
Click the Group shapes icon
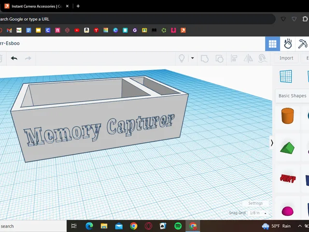[205, 58]
